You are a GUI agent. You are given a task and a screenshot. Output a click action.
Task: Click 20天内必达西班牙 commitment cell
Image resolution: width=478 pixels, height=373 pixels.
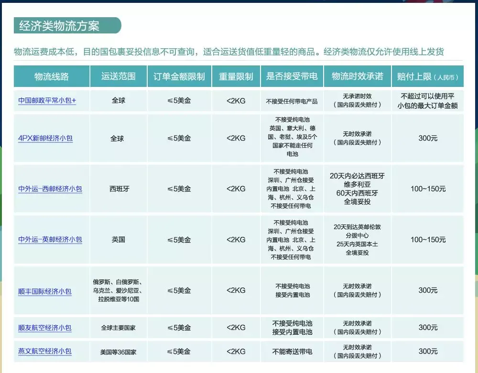tap(357, 189)
